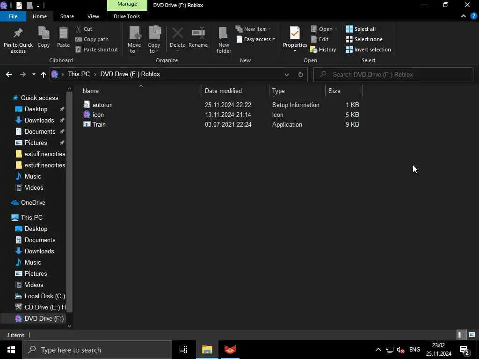Viewport: 479px width, 359px height.
Task: Click the Manage contextual tab
Action: (x=127, y=5)
